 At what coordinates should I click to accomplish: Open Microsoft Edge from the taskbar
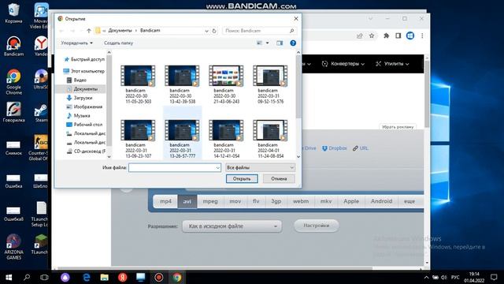pos(87,277)
